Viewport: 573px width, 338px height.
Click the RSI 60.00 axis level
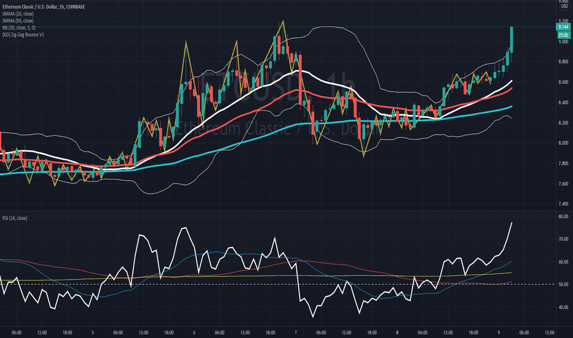click(x=563, y=262)
